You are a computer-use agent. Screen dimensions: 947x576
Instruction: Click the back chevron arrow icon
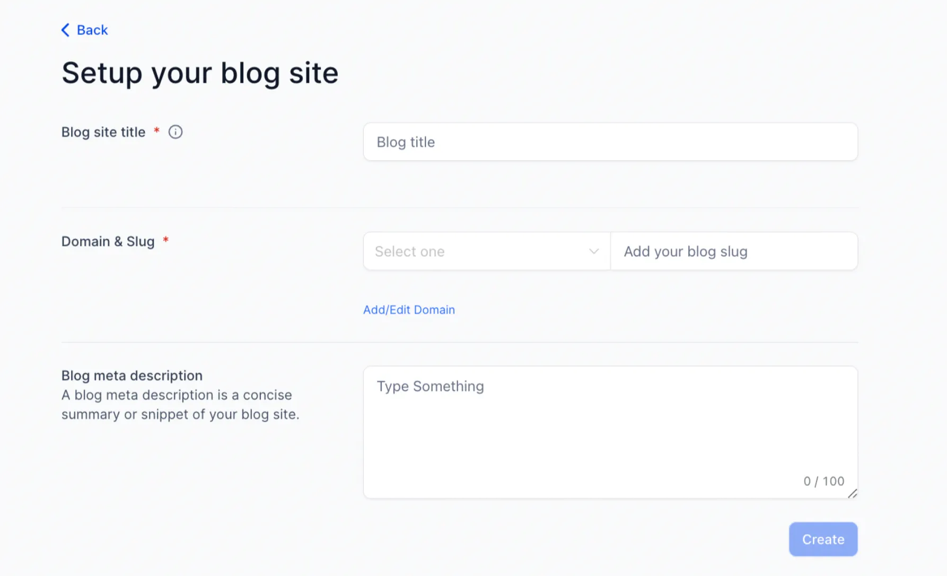coord(65,30)
